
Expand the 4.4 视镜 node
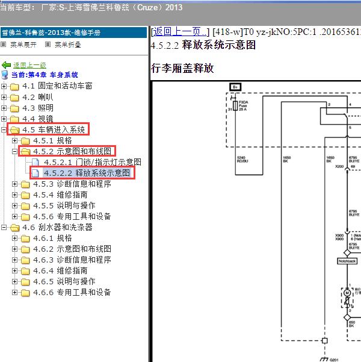tap(4, 119)
